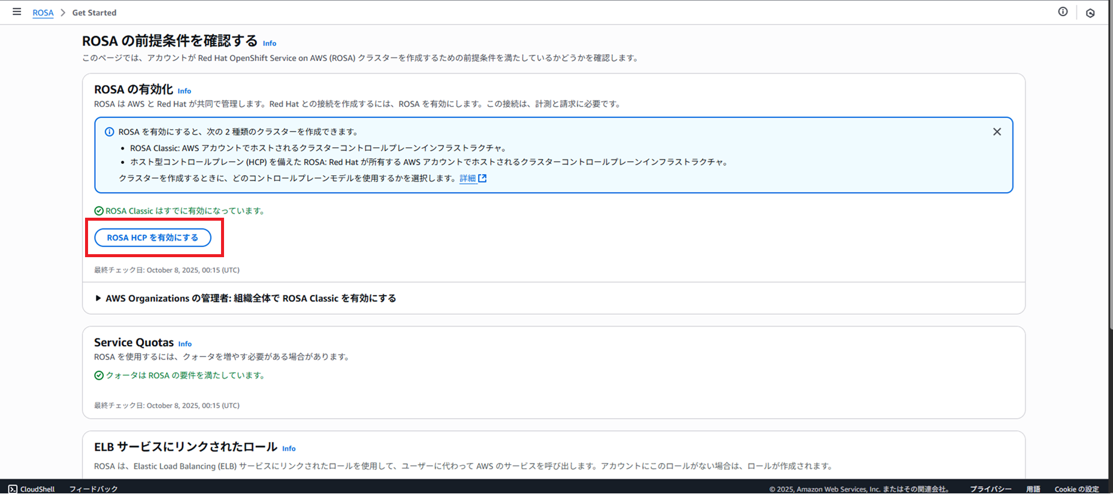This screenshot has width=1113, height=497.
Task: Open Info link beside ROSA の有効化
Action: [x=185, y=91]
